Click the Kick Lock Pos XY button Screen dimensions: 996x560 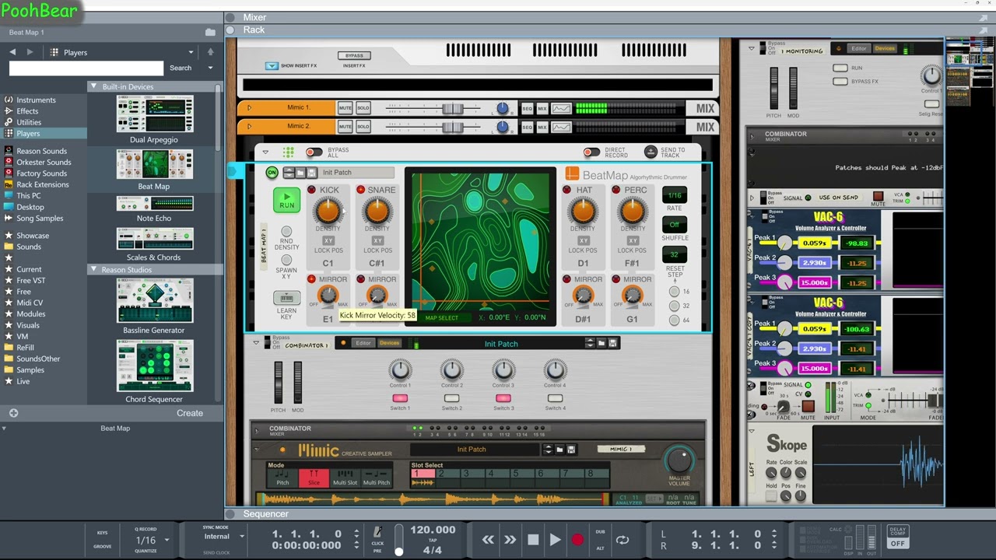(328, 240)
